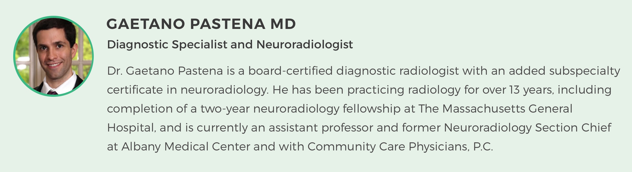Click "Albany Medical Center" in the bio

[186, 147]
